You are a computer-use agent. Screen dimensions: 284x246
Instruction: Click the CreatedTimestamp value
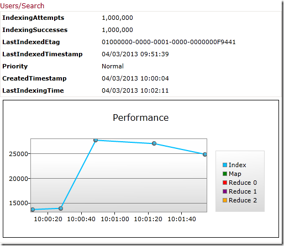[x=135, y=78]
